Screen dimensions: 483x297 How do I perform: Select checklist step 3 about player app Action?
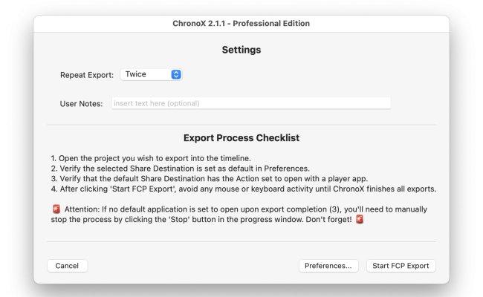point(210,178)
